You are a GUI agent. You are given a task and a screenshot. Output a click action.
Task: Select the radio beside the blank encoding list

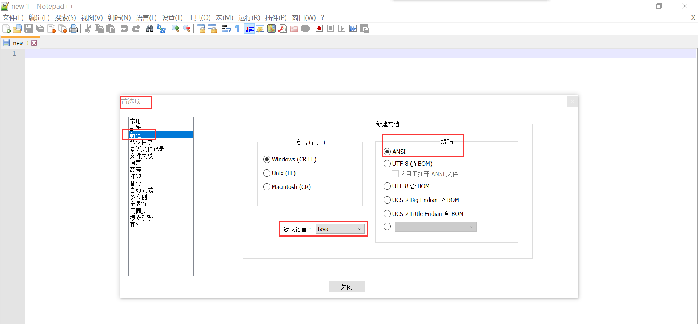tap(387, 226)
